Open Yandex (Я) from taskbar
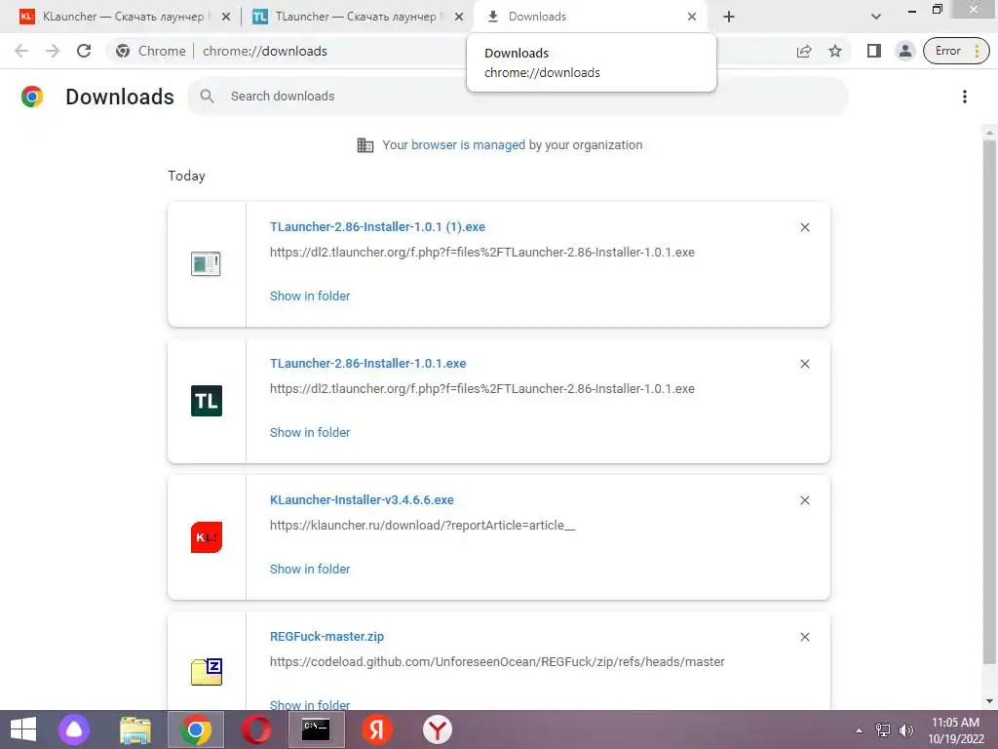The image size is (998, 749). 377,729
